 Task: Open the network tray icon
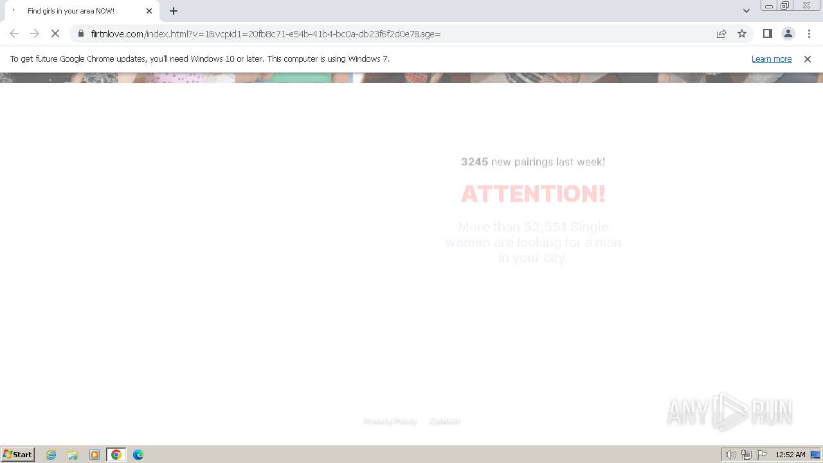(746, 455)
